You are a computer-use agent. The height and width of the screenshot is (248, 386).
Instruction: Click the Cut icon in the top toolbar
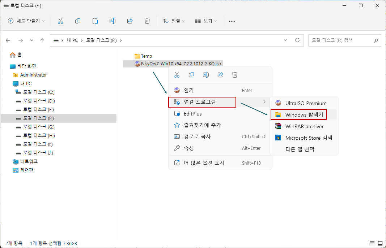[x=60, y=21]
